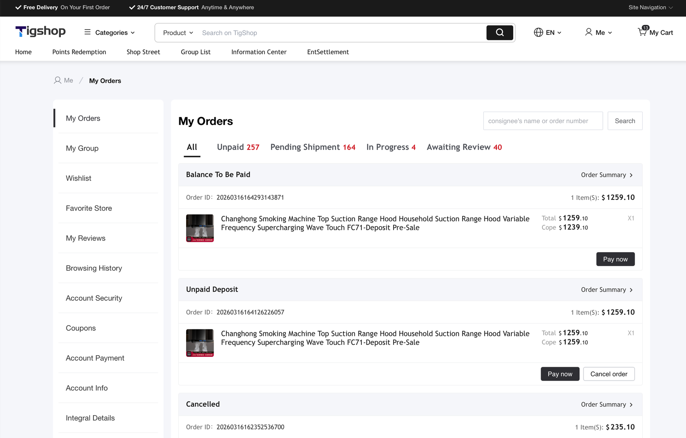The height and width of the screenshot is (438, 686).
Task: Pay now for the Balance To Be Paid order
Action: [615, 259]
